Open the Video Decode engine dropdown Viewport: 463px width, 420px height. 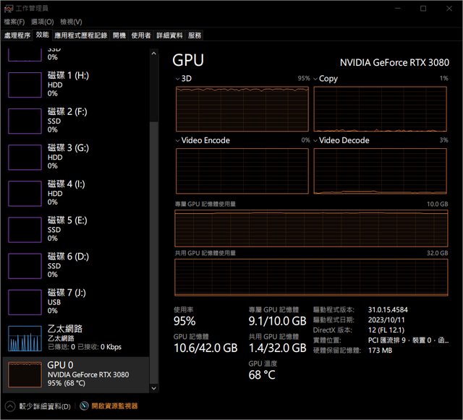[x=315, y=140]
